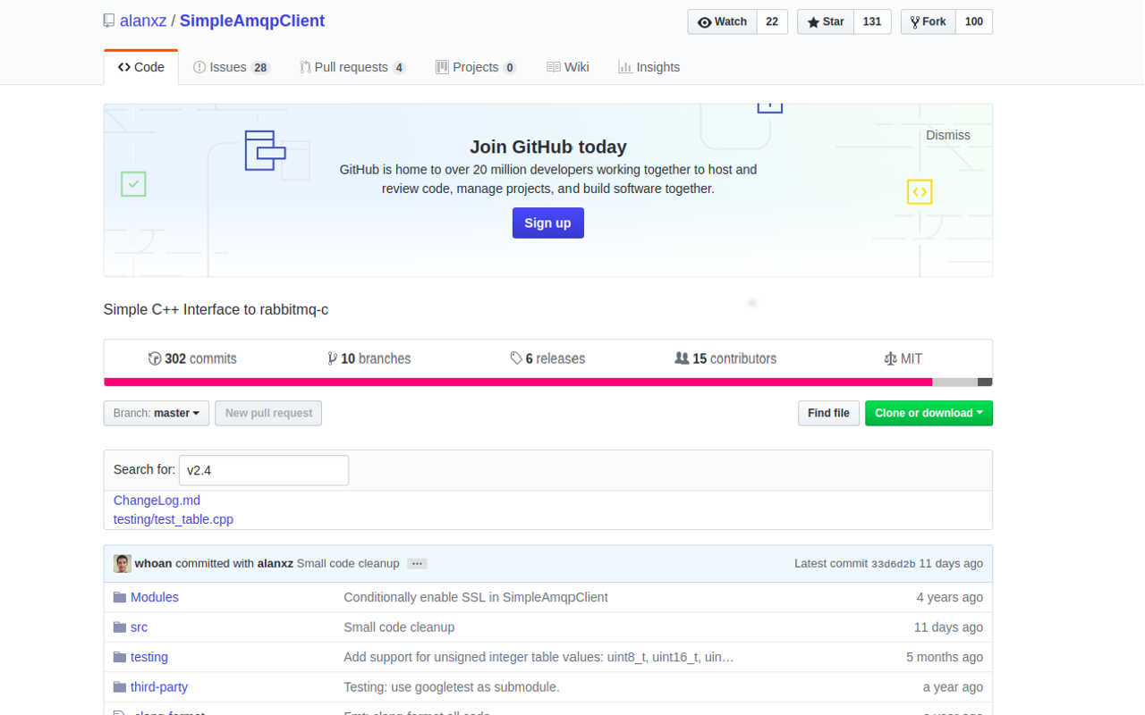This screenshot has width=1145, height=715.
Task: Click the Find file button
Action: point(828,413)
